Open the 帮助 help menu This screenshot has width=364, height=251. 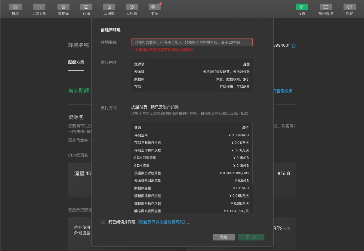(x=350, y=9)
